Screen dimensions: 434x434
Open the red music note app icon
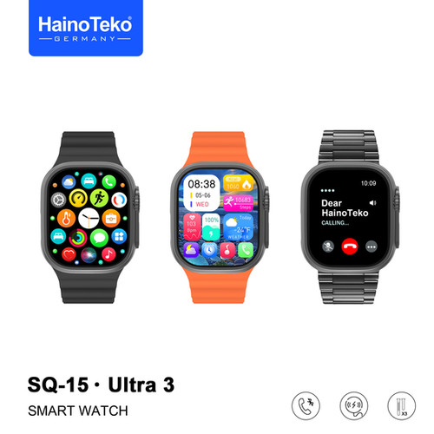108,254
